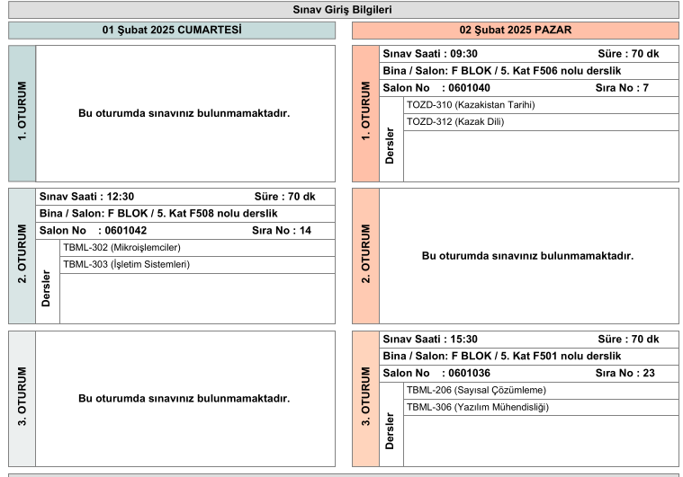Select course row TBML-302 (Mikroişlemciler)

tap(197, 248)
